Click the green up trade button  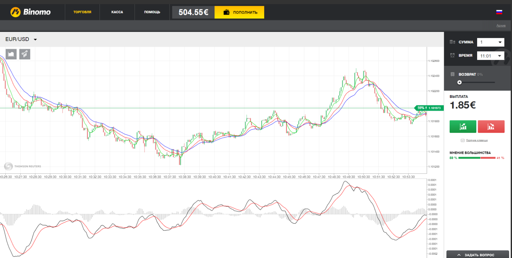(x=463, y=126)
